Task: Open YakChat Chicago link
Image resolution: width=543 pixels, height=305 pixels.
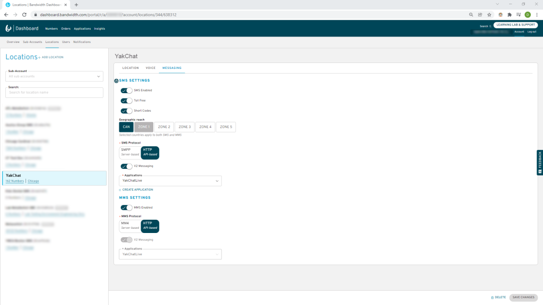Action: [x=33, y=181]
